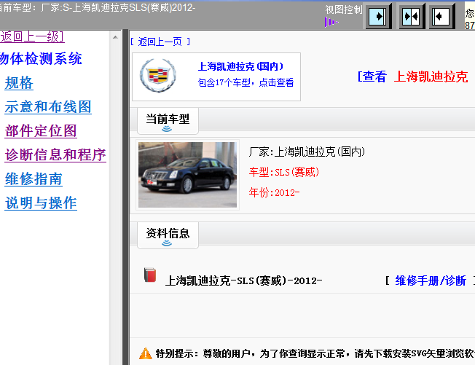Click the blue 查看 link text
Viewport: 475px width, 365px height.
pos(375,76)
